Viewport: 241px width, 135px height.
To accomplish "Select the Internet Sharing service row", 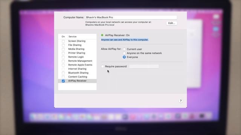I will [x=77, y=69].
